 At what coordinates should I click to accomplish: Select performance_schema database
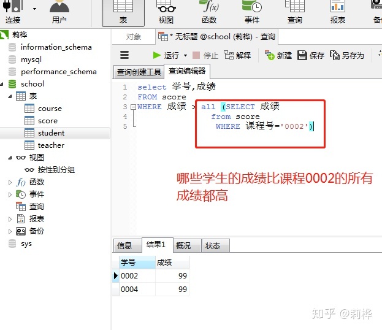tap(58, 72)
